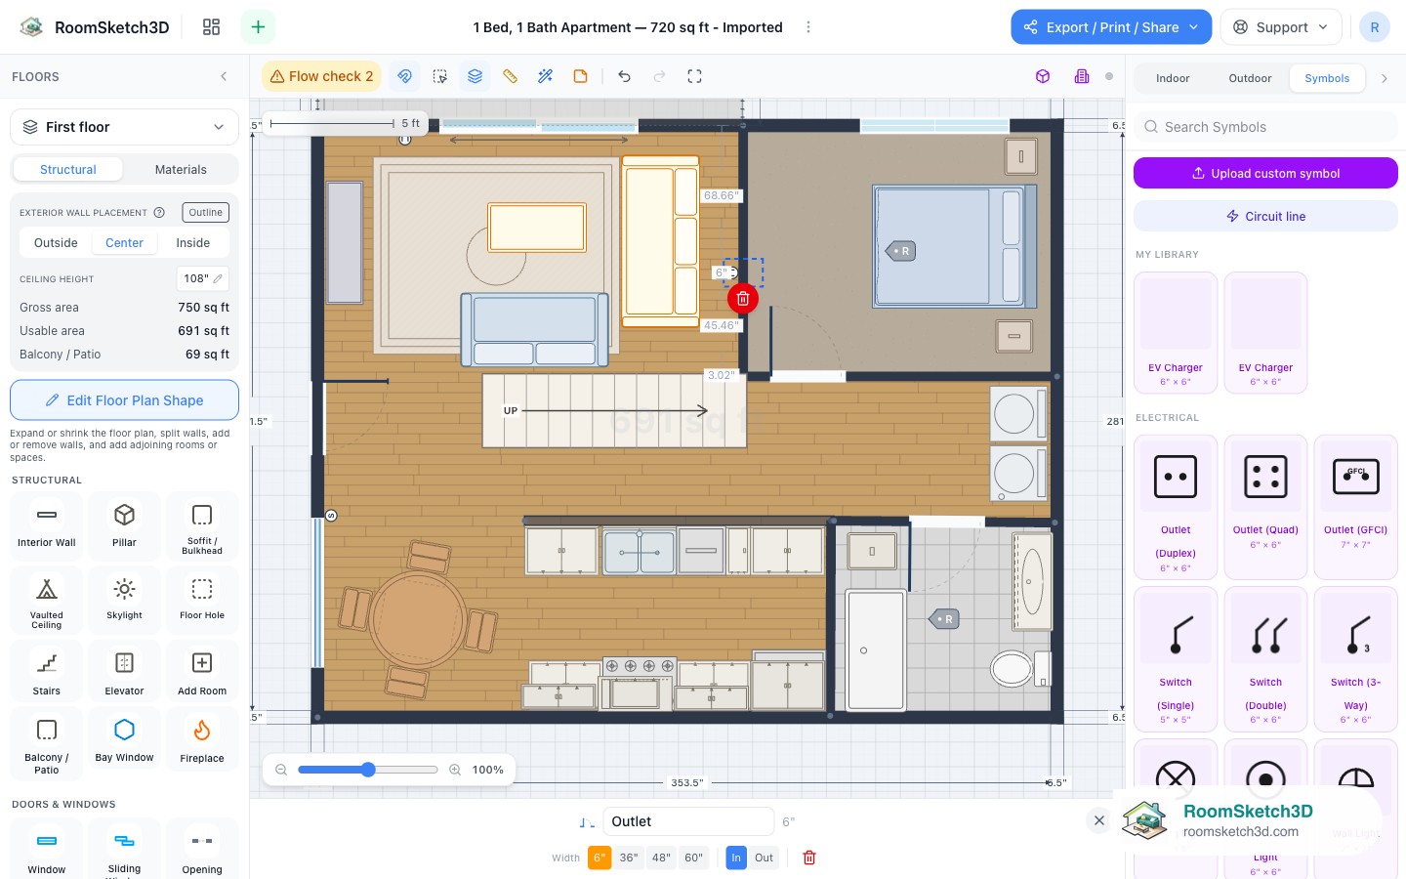Pick the Vaulted Ceiling tool

(x=46, y=600)
